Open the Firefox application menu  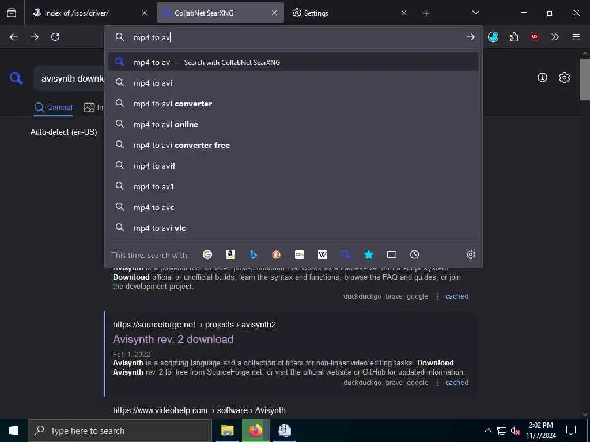point(576,37)
